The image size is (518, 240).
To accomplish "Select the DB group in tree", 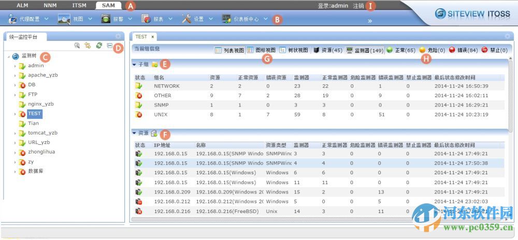I will [x=32, y=85].
